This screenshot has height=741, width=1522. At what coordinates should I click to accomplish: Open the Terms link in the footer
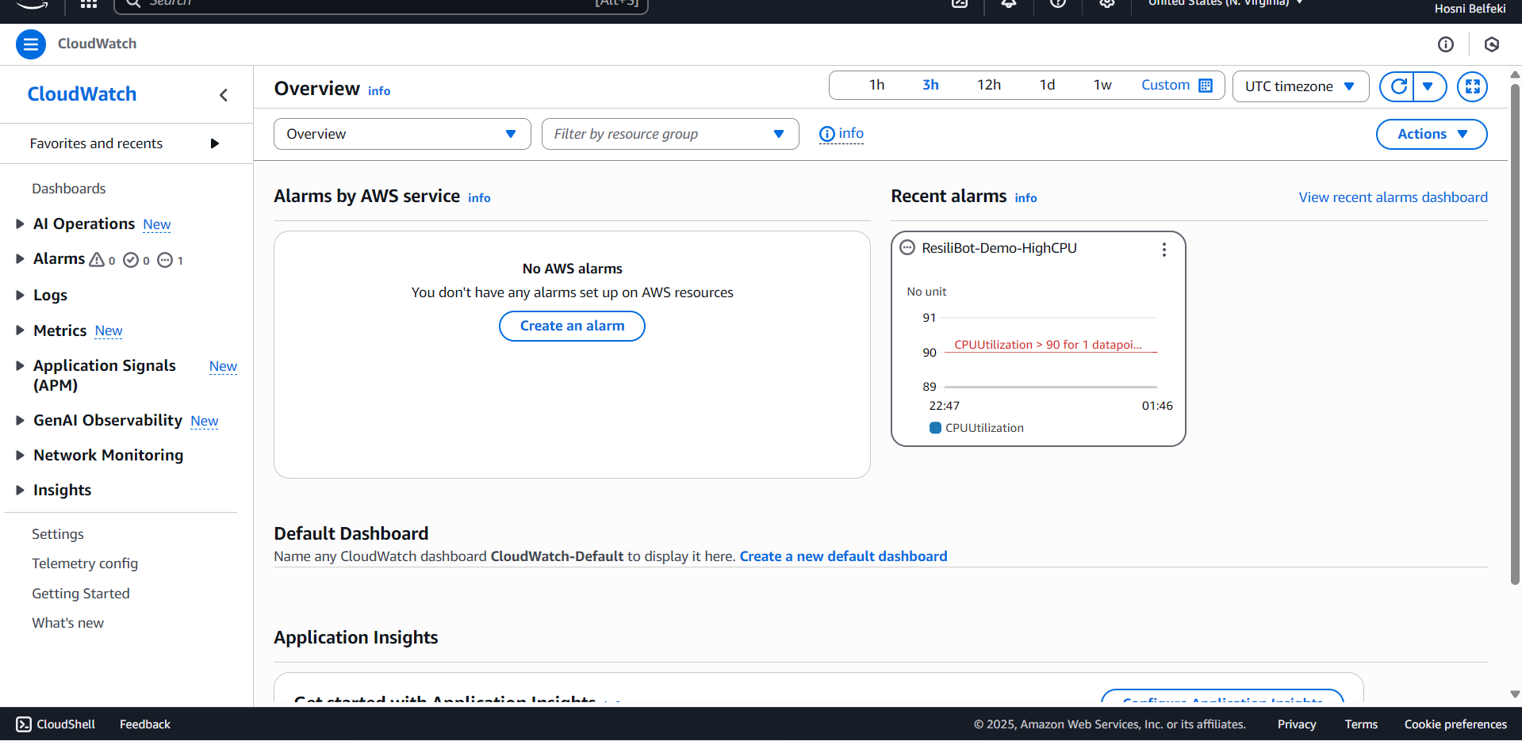pyautogui.click(x=1361, y=724)
